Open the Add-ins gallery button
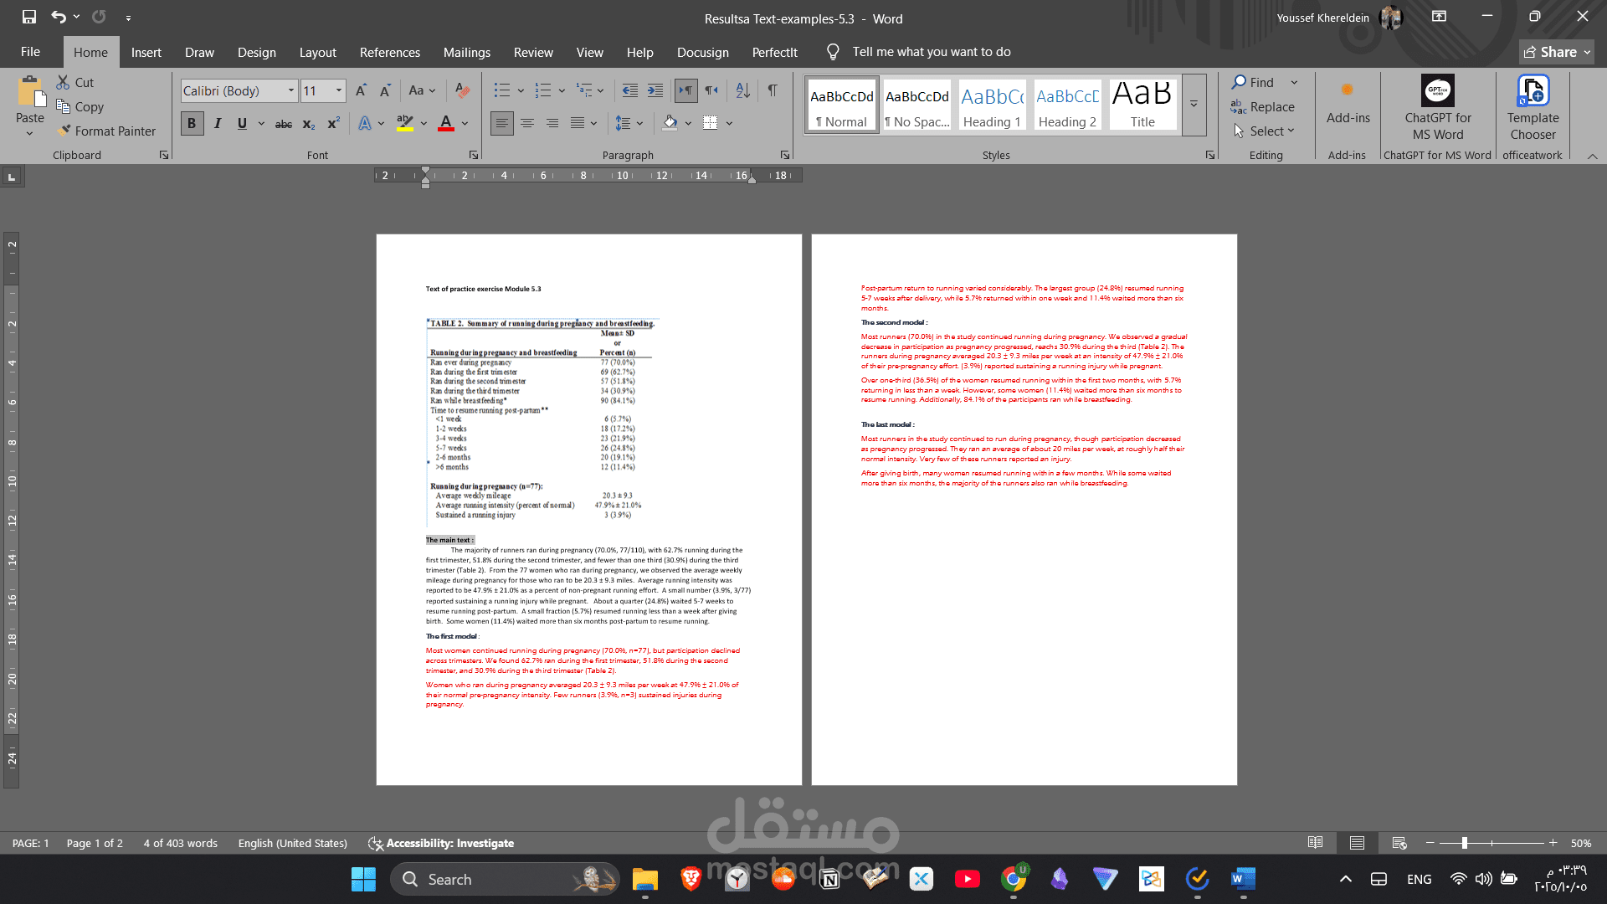 (x=1348, y=103)
